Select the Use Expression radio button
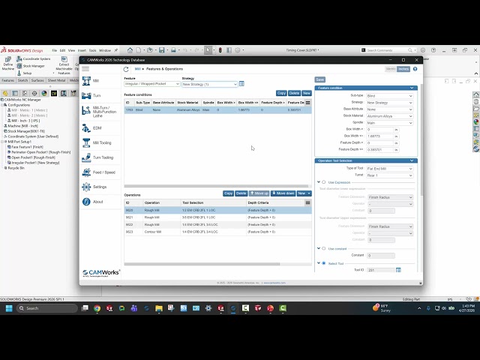This screenshot has height=360, width=480. point(323,182)
